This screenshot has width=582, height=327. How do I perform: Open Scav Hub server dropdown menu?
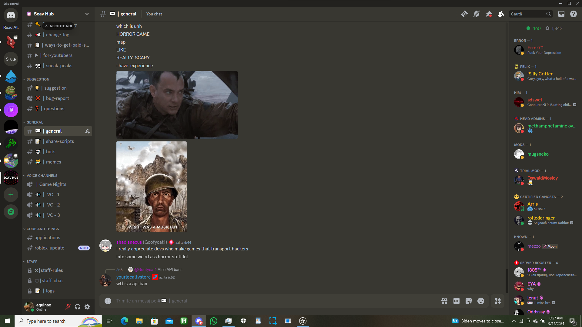tap(87, 14)
